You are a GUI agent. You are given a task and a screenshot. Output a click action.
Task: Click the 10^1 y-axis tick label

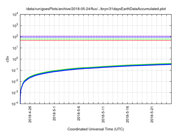pos(15,48)
